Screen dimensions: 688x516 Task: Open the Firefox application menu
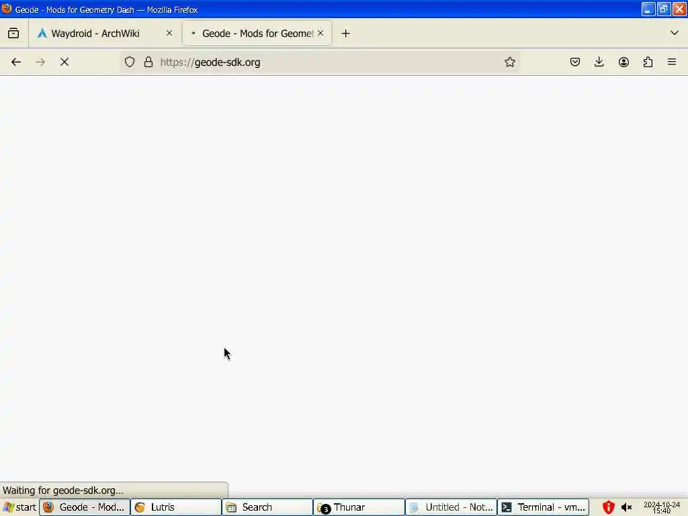point(672,62)
